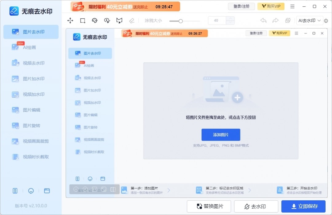Click the mobile version icon at sidebar bottom
The image size is (332, 215).
[x=15, y=191]
